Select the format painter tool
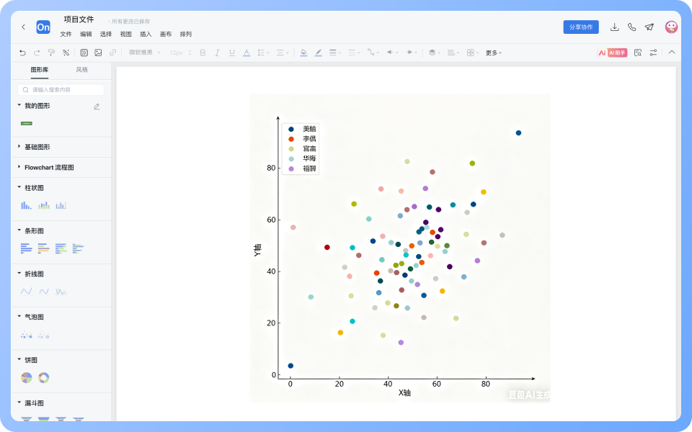The image size is (692, 432). coord(51,53)
